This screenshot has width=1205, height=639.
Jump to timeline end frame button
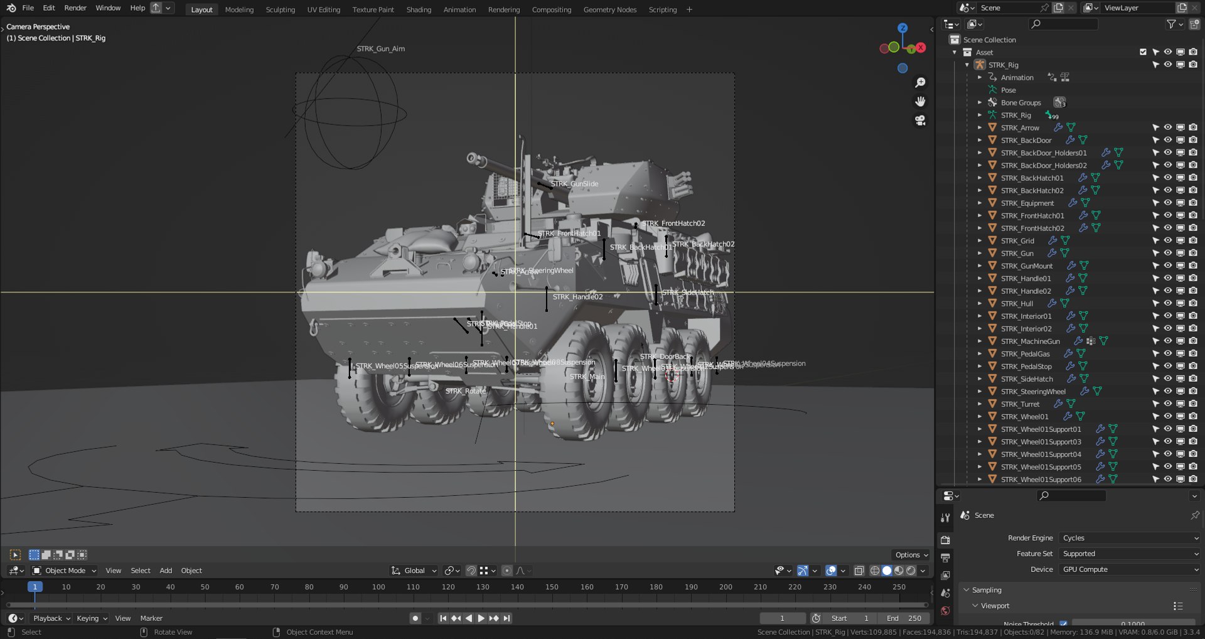coord(506,618)
